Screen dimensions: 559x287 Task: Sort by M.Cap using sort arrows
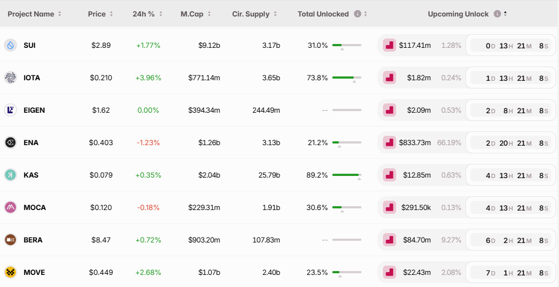(x=209, y=14)
